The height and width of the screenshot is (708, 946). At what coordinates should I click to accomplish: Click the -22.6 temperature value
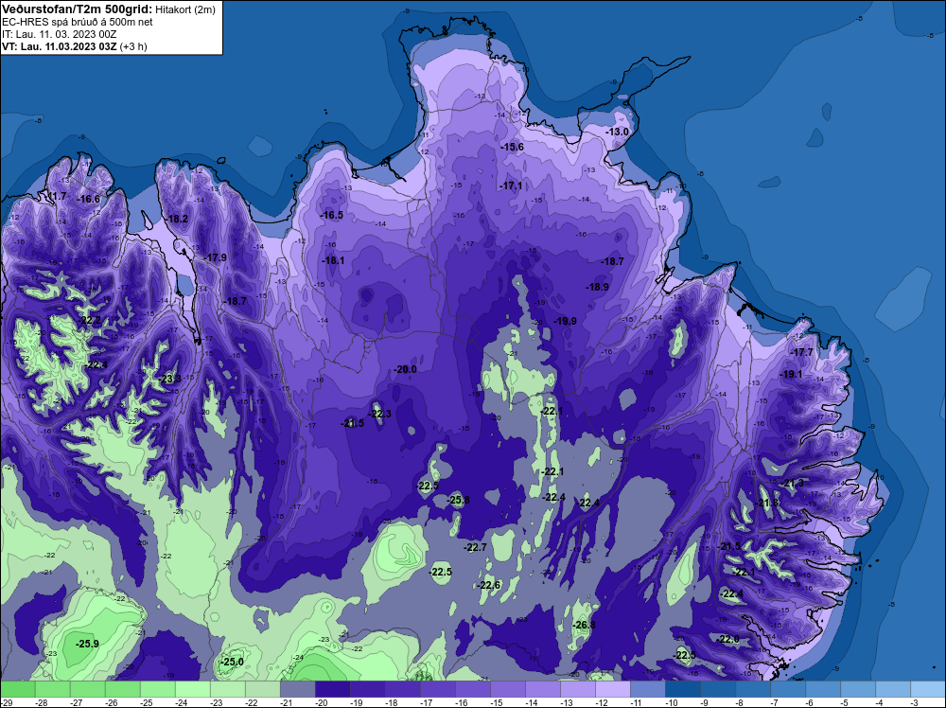(x=489, y=585)
